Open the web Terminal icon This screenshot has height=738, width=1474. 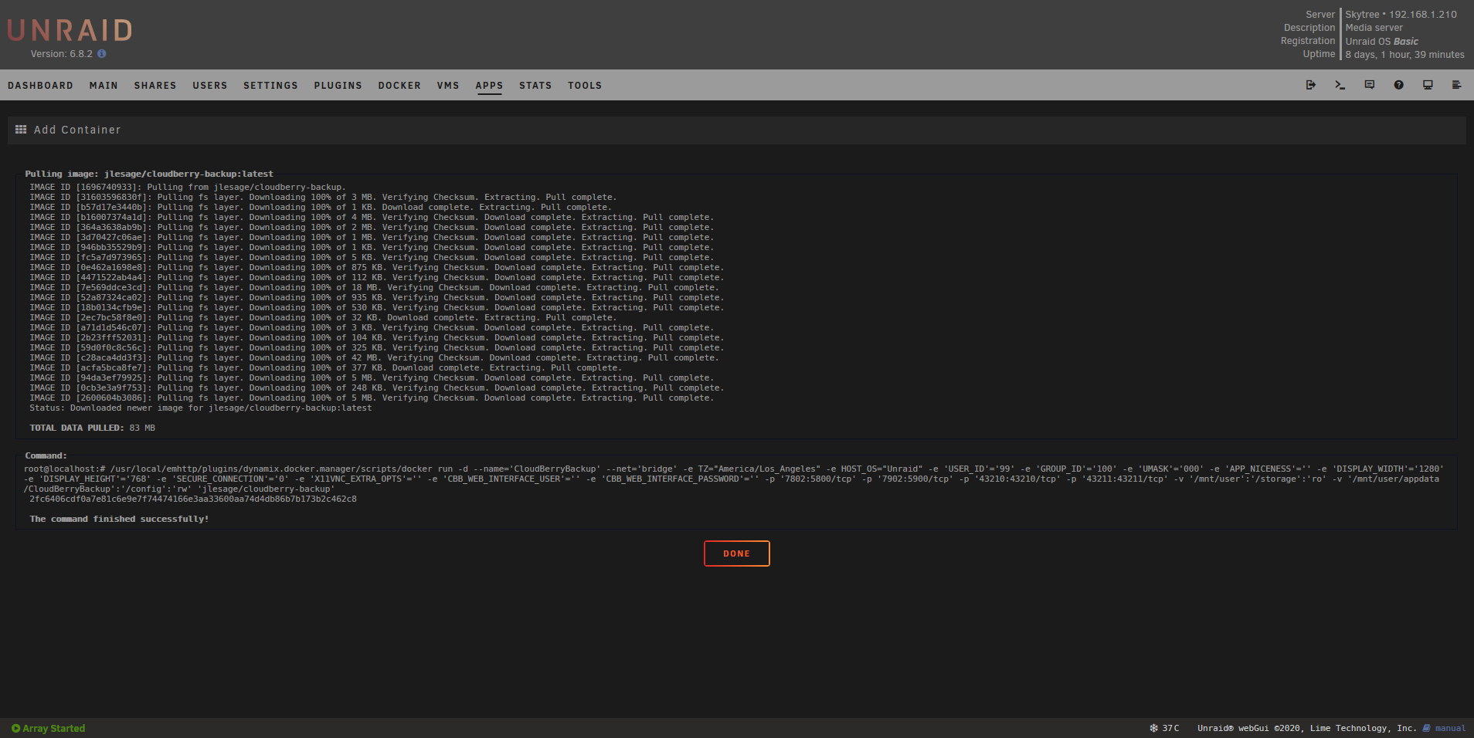click(1340, 85)
